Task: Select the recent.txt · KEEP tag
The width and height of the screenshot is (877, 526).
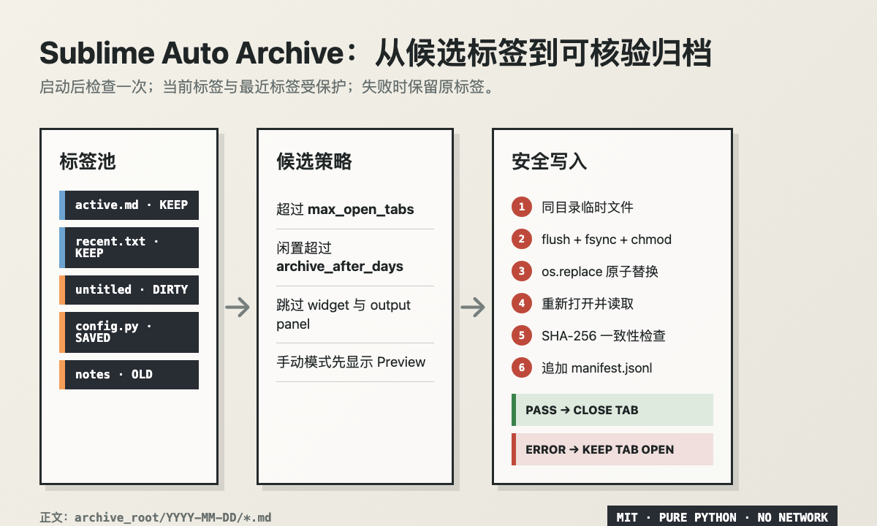Action: click(129, 248)
